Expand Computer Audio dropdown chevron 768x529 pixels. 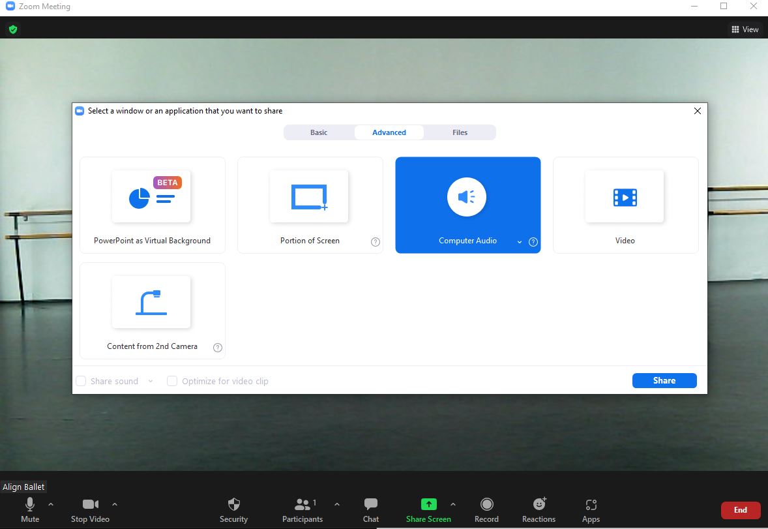point(519,242)
